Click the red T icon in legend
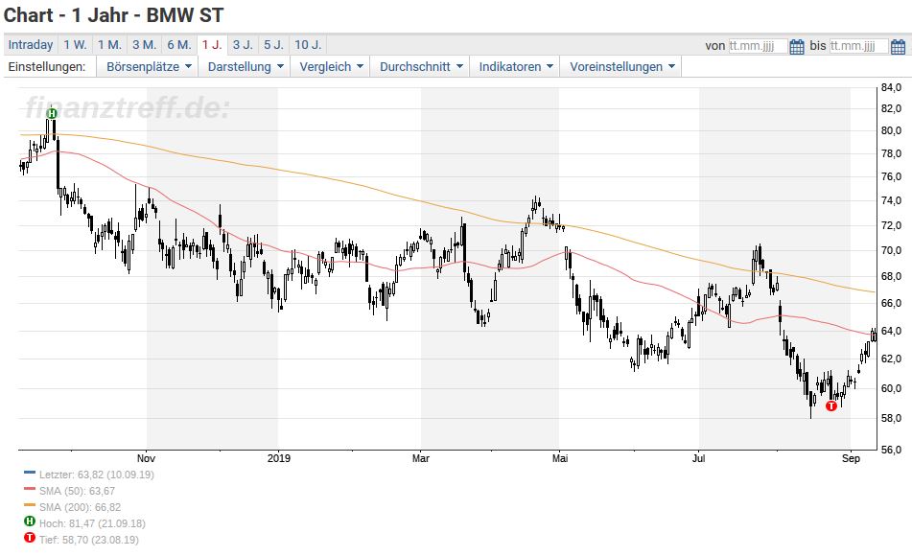 30,538
